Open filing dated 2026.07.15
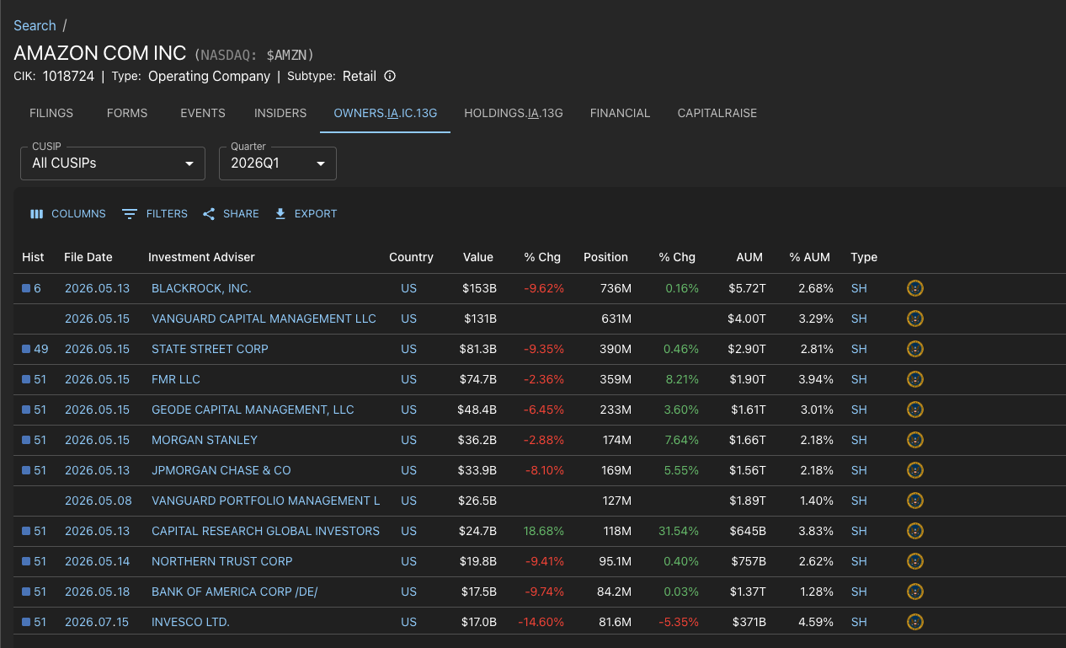 [98, 622]
